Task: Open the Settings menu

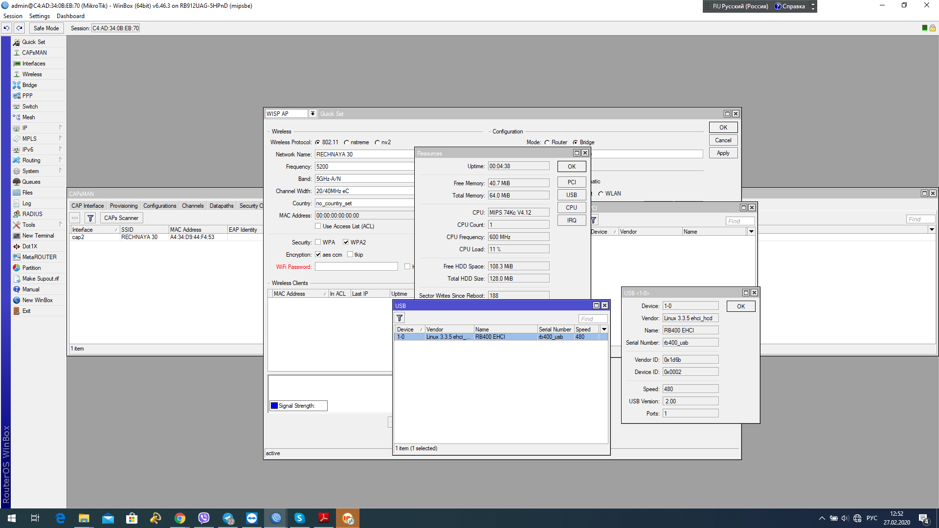Action: point(39,16)
